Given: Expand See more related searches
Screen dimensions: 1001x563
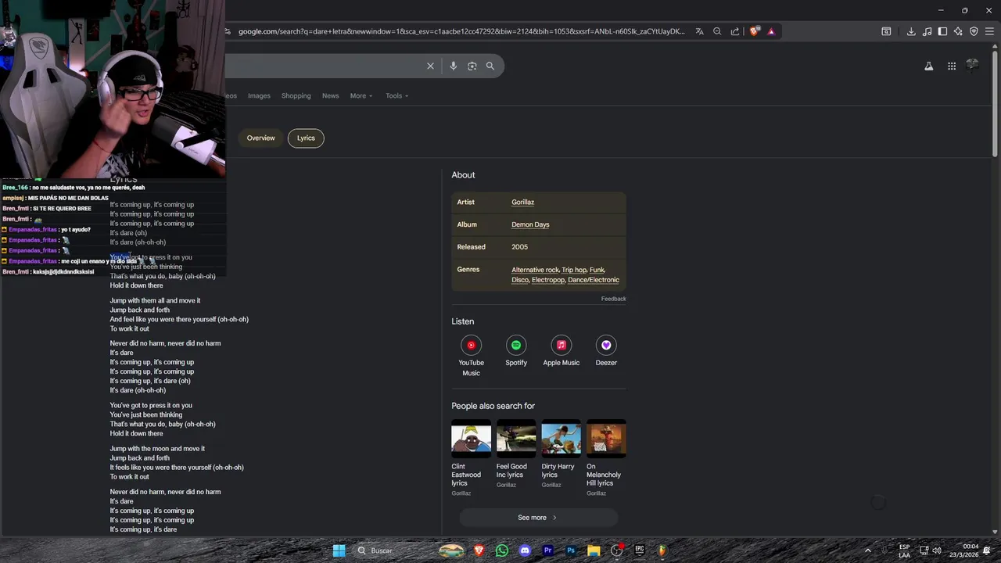Looking at the screenshot, I should click(538, 518).
